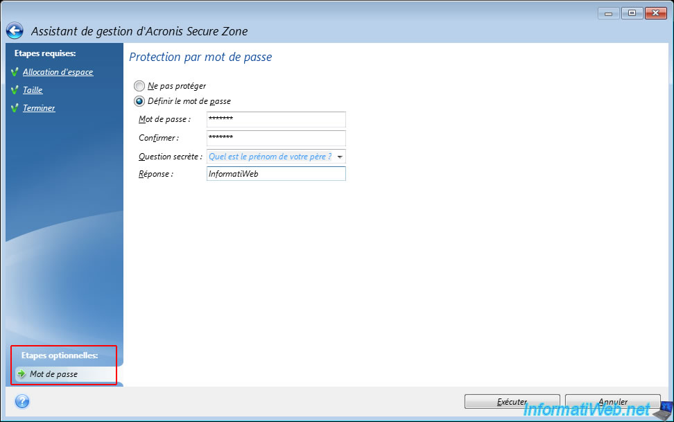Viewport: 674px width, 422px height.
Task: Click green checkmark beside Taille
Action: (15, 90)
